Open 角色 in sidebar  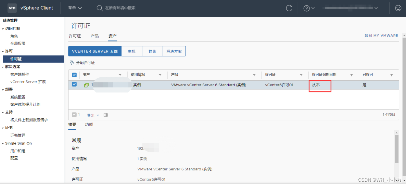click(x=14, y=36)
